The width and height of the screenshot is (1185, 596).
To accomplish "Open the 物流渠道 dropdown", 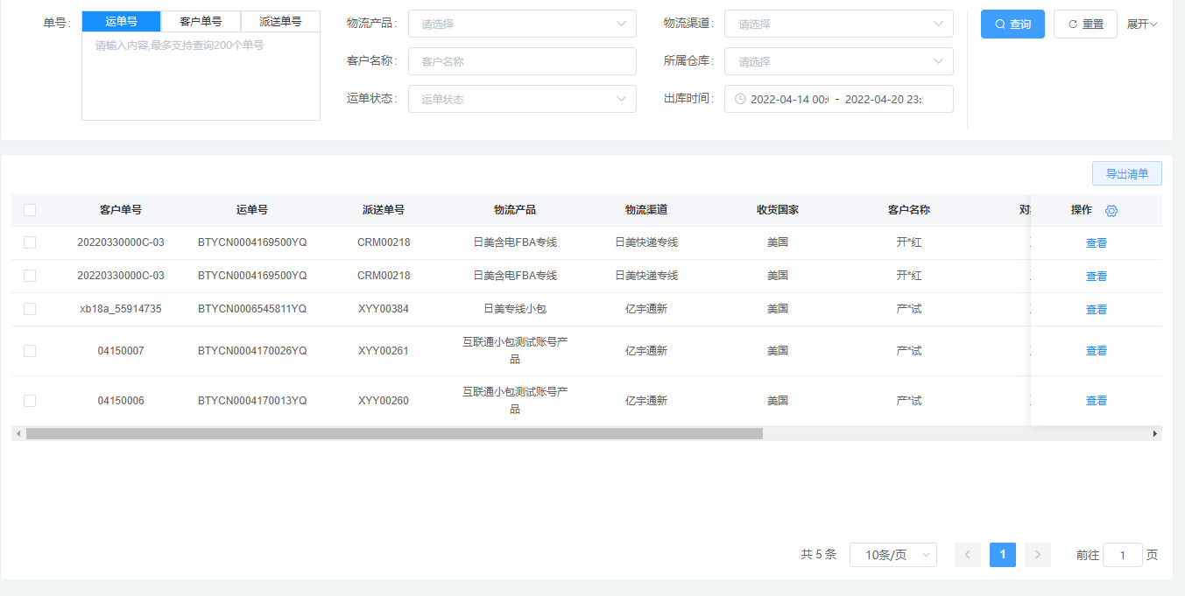I will coord(838,24).
